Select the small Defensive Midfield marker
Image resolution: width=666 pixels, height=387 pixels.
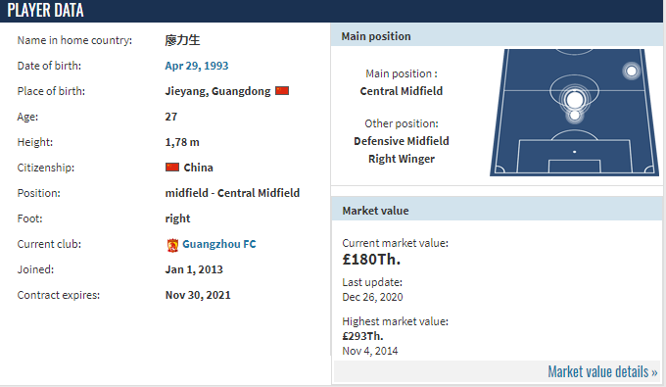575,116
